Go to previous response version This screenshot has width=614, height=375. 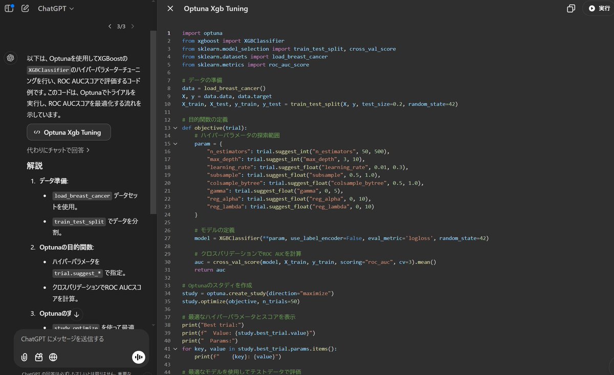coord(109,26)
